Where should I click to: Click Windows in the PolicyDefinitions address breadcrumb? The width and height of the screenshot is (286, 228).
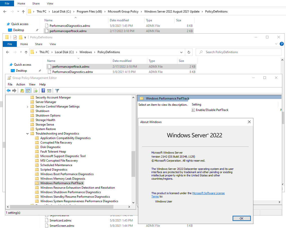[x=86, y=52]
